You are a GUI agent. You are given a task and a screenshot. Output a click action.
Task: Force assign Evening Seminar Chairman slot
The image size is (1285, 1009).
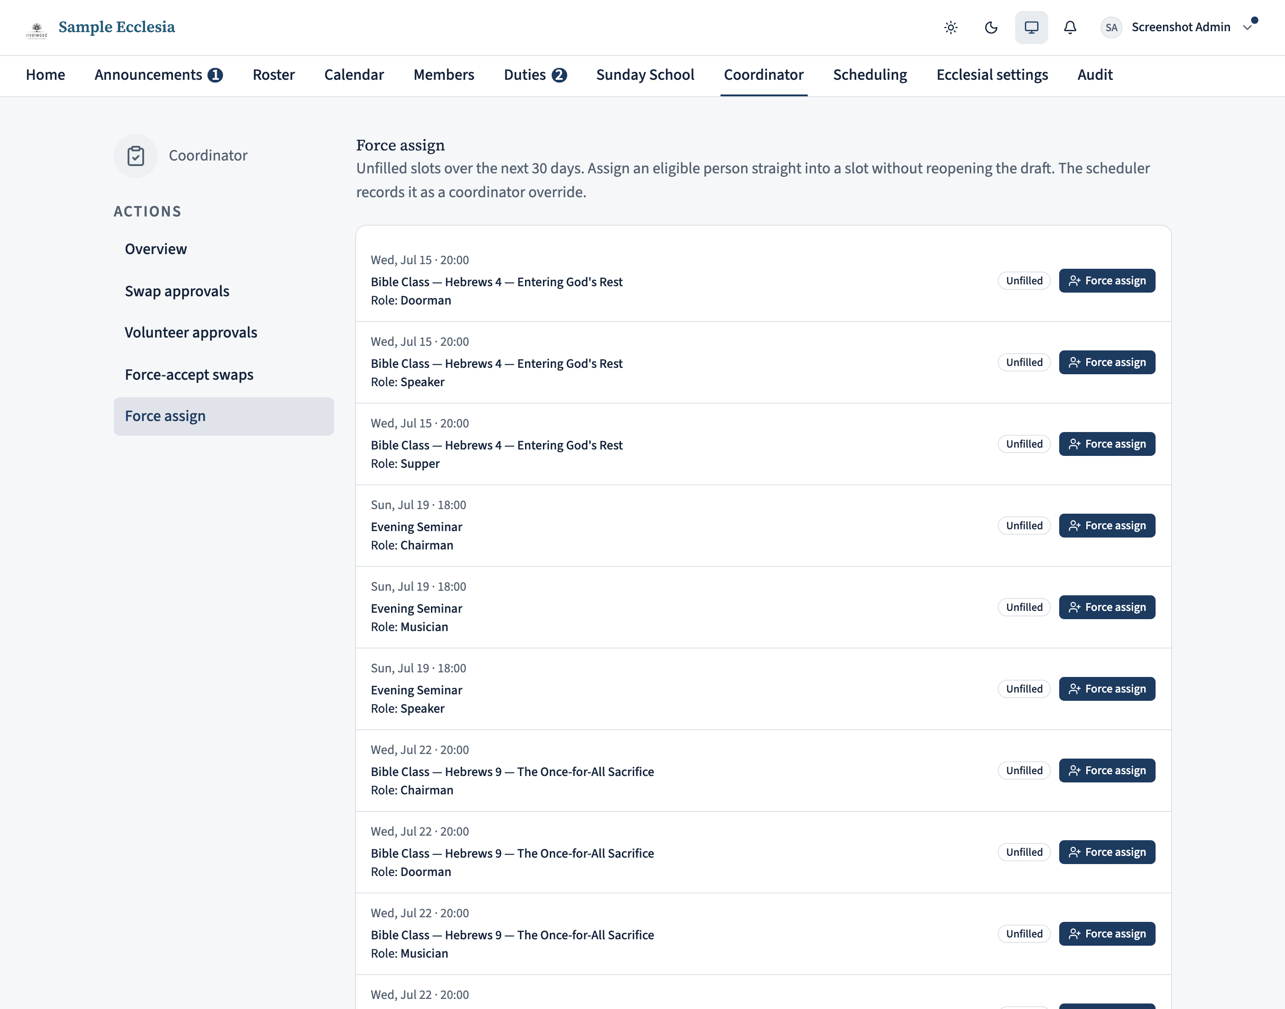click(x=1107, y=525)
